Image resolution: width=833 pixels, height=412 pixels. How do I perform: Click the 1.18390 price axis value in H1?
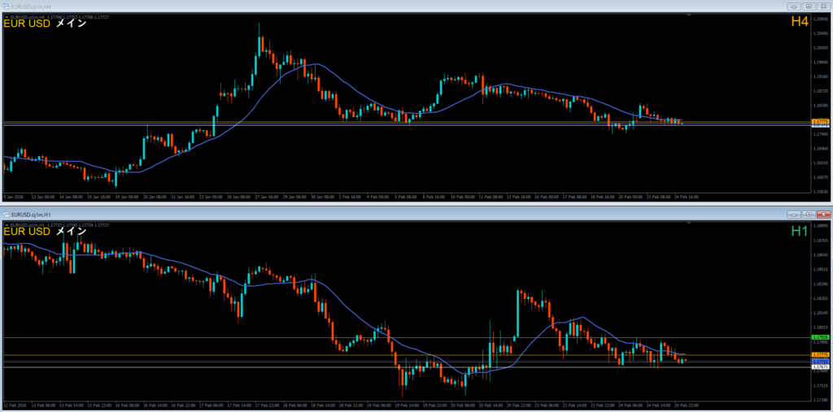[x=822, y=284]
